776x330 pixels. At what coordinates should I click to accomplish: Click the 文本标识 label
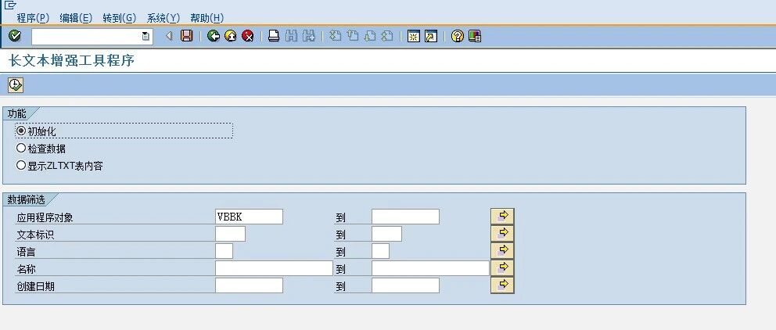pos(35,235)
